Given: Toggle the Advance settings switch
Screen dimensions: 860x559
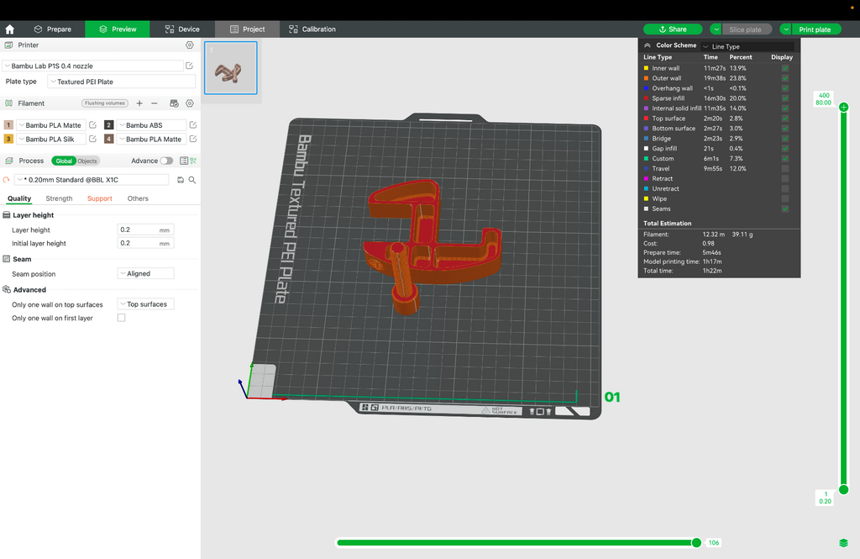Looking at the screenshot, I should tap(167, 161).
